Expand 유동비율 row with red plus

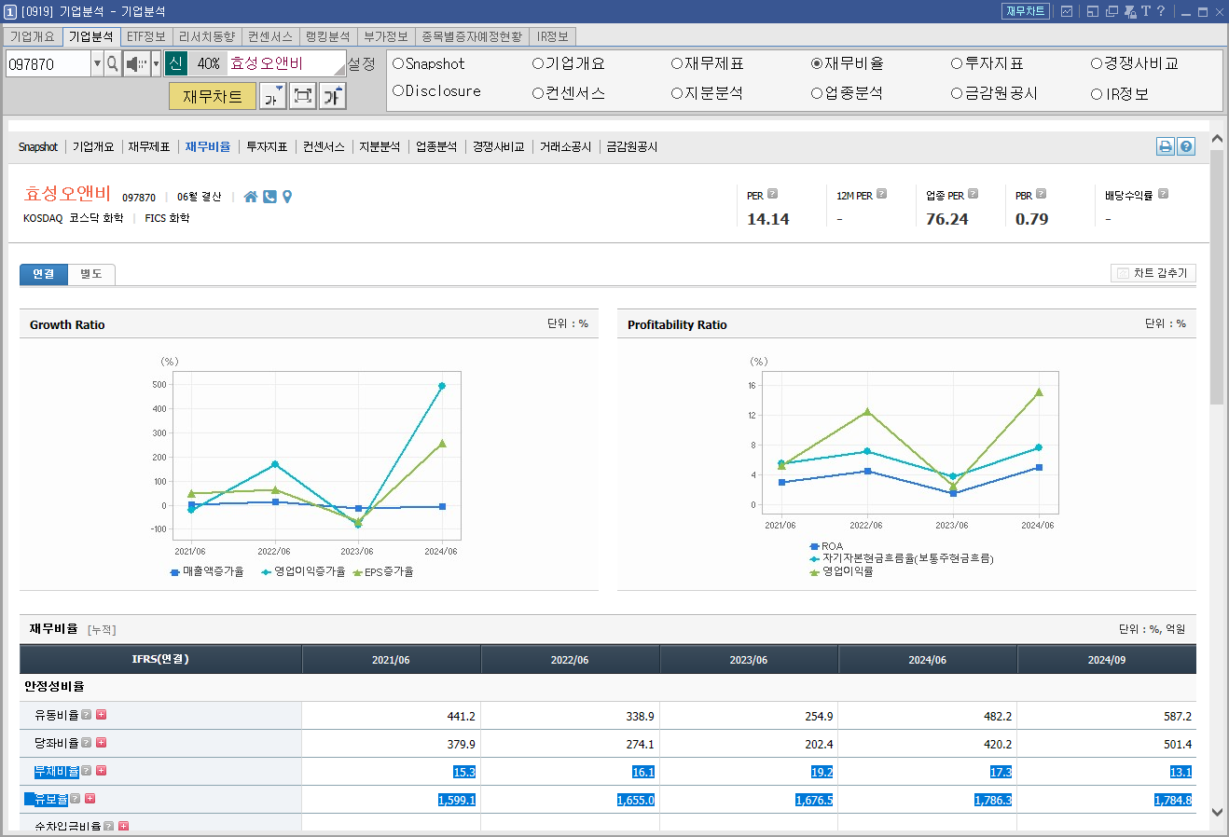[x=102, y=715]
